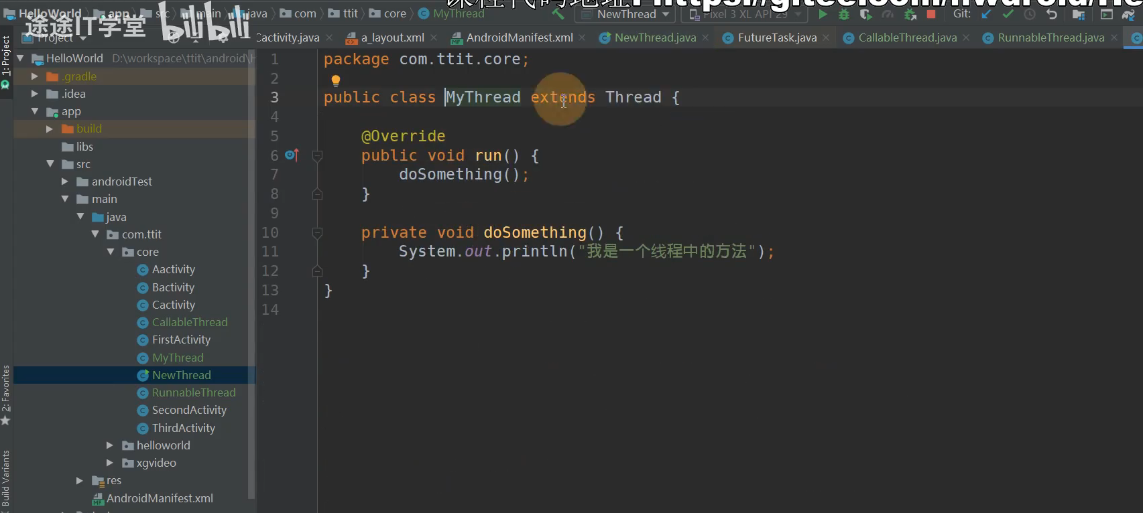1143x513 pixels.
Task: Click the Profile app gauge icon
Action: [x=888, y=14]
